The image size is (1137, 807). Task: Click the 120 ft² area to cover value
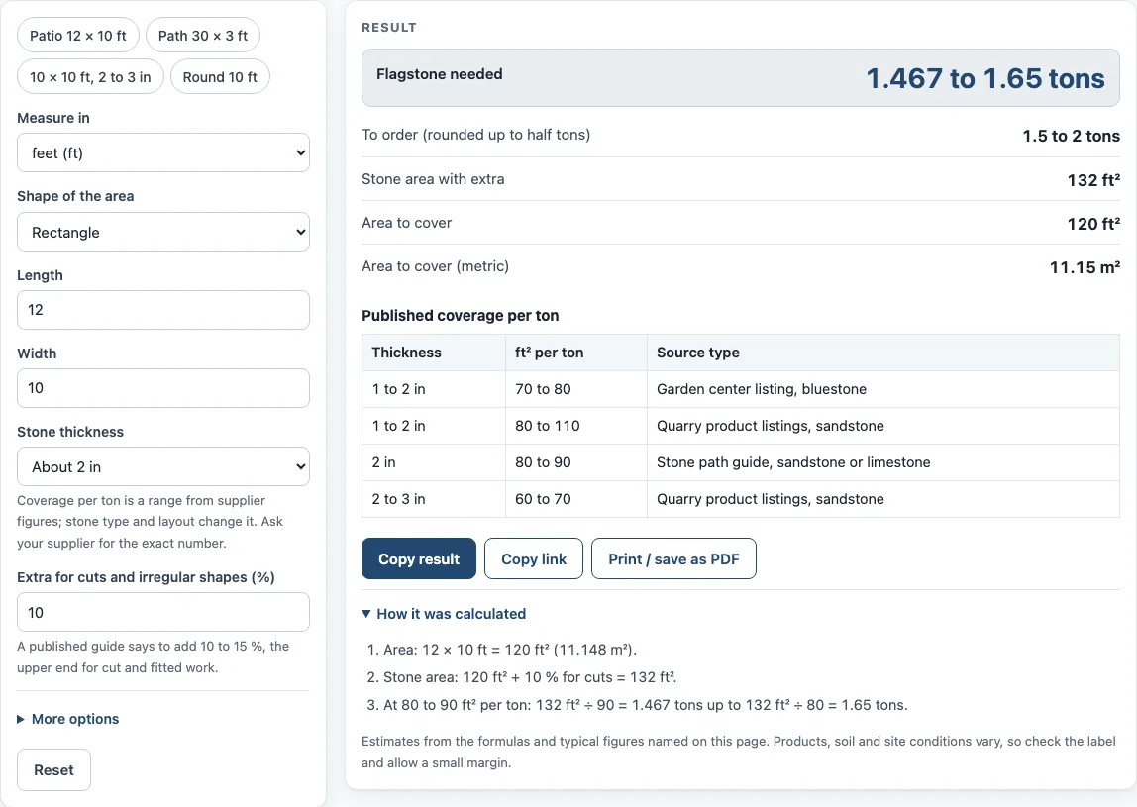point(1093,224)
